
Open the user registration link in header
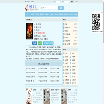[x=76, y=1]
